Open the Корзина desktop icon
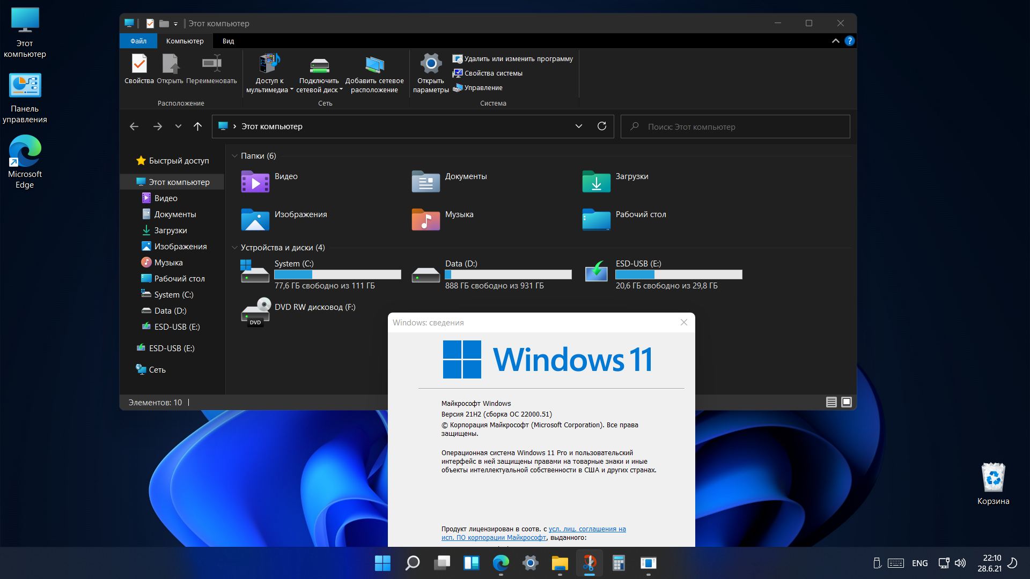The image size is (1030, 579). click(993, 484)
